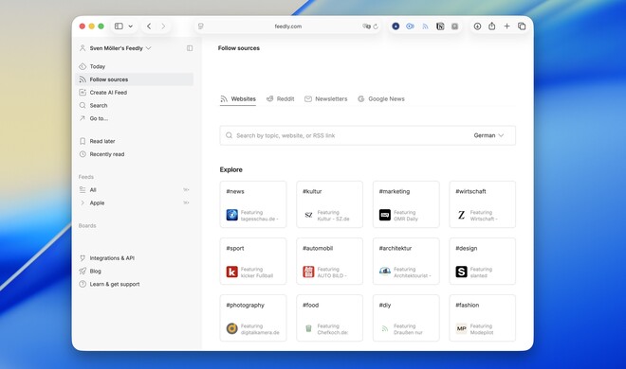Image resolution: width=626 pixels, height=369 pixels.
Task: Click the Notion extension icon
Action: point(440,26)
